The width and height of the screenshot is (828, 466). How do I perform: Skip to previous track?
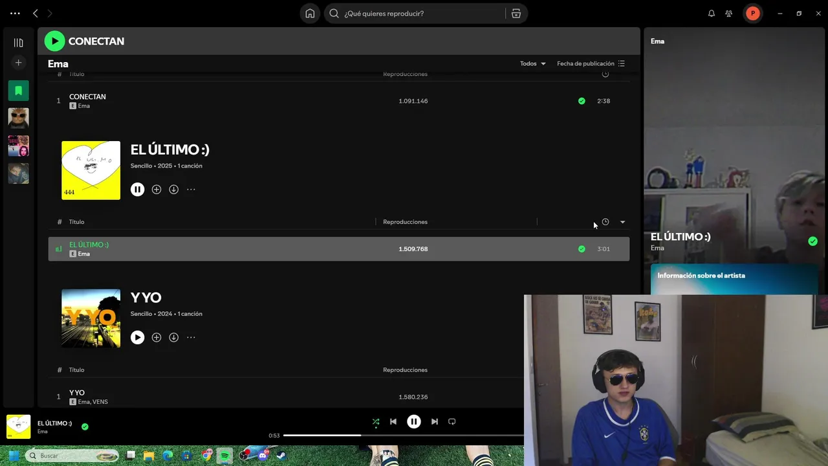(x=393, y=422)
